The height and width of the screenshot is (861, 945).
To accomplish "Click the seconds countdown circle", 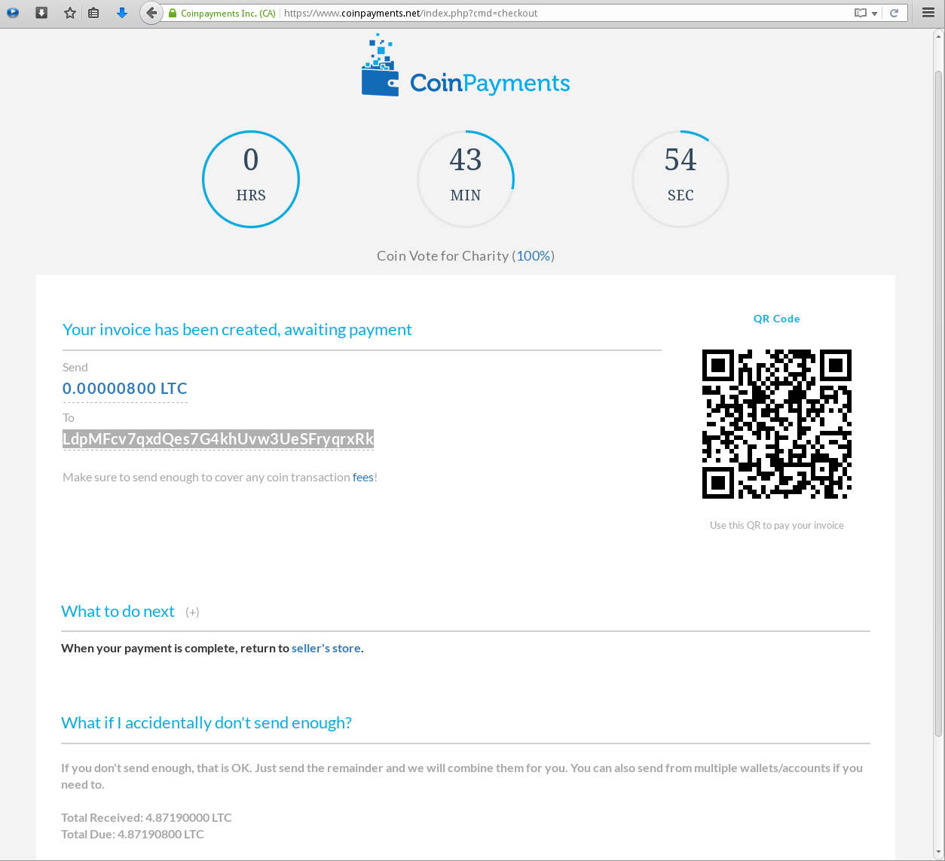I will [680, 179].
